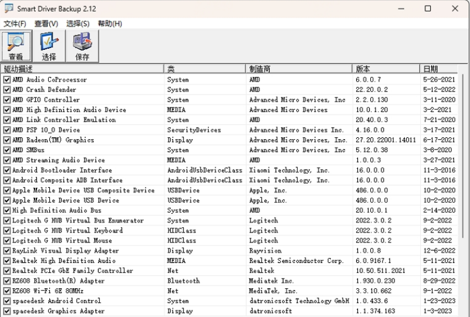Click version 10.50.511.2021 cell

(380, 271)
